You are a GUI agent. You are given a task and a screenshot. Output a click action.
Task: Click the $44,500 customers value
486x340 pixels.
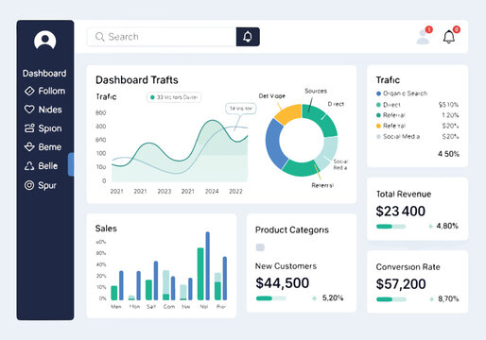pyautogui.click(x=283, y=283)
